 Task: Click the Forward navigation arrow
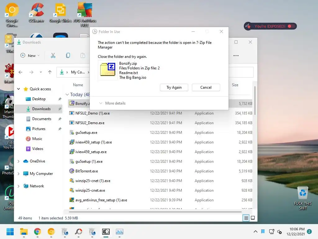[x=31, y=72]
